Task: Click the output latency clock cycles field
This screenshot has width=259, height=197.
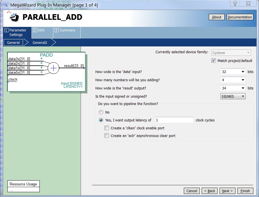Action: [x=174, y=120]
